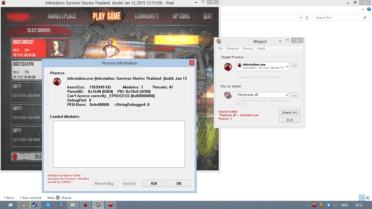Click the Premium Account banner

[177, 39]
